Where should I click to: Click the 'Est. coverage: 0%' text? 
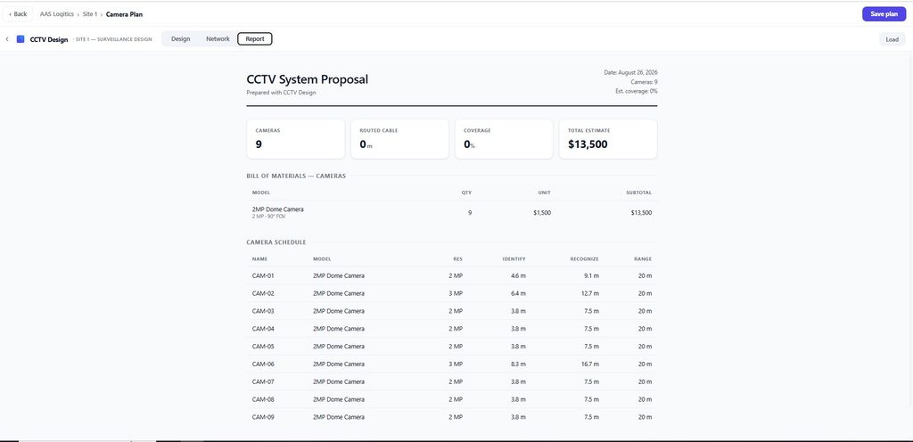pos(637,91)
